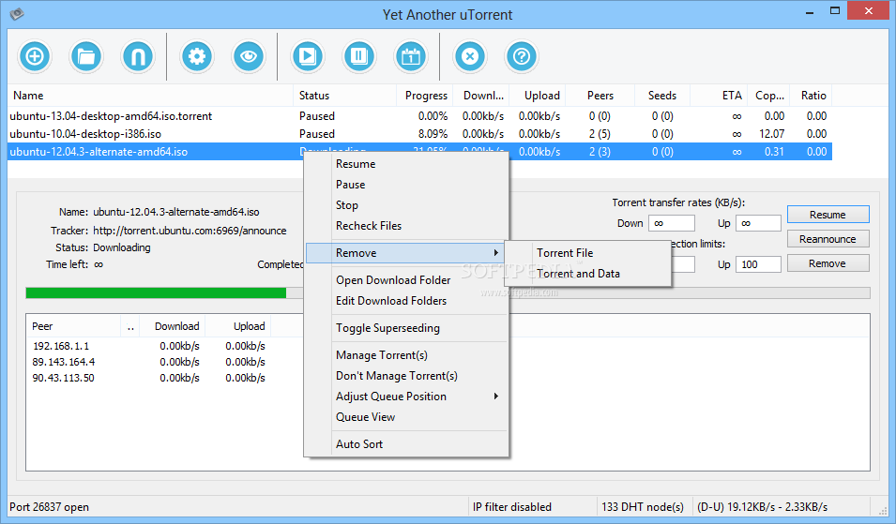Select ubuntu-10.04-desktop-i386.iso row
This screenshot has height=524, width=896.
pos(419,133)
